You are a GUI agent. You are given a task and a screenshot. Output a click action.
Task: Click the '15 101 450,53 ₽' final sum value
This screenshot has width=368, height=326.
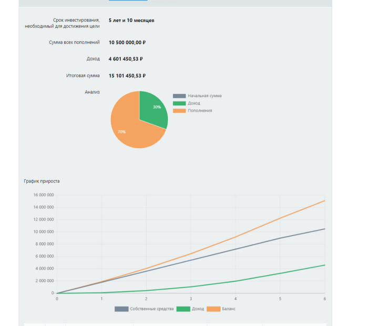127,76
